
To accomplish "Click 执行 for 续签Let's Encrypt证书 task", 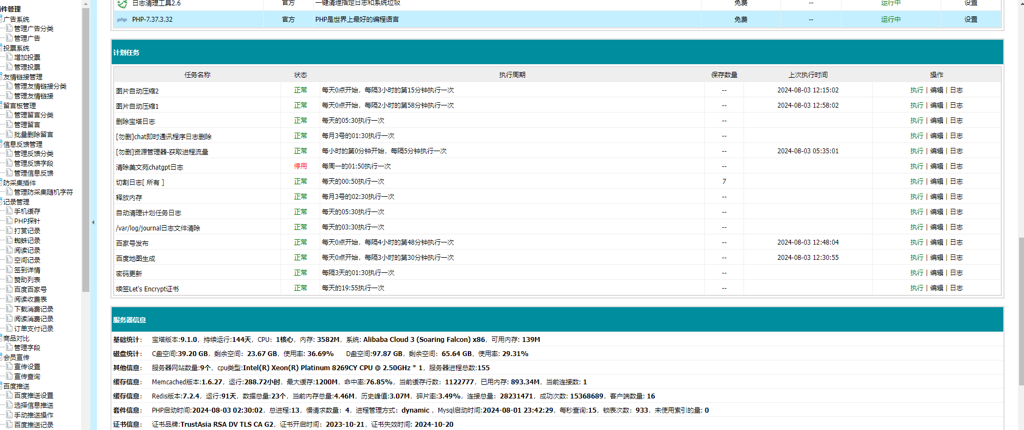I will (x=917, y=288).
